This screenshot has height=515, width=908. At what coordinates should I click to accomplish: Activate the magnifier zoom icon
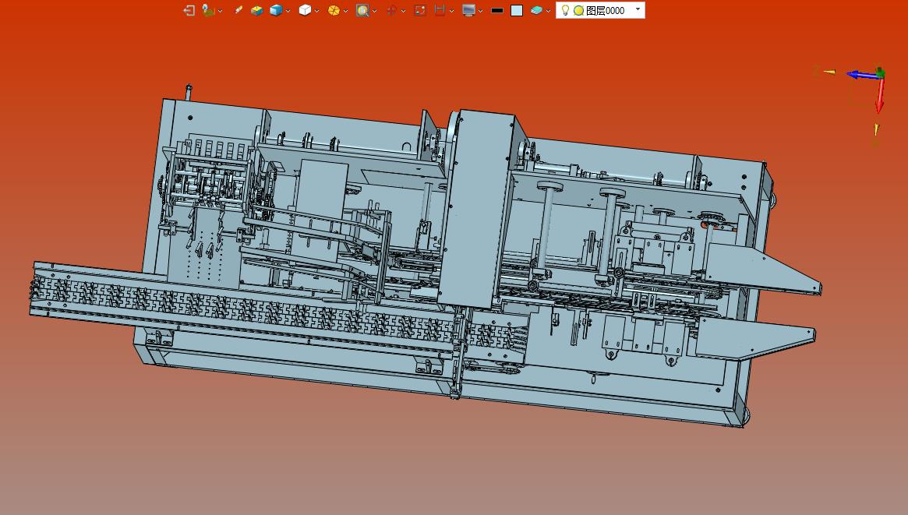pyautogui.click(x=362, y=10)
